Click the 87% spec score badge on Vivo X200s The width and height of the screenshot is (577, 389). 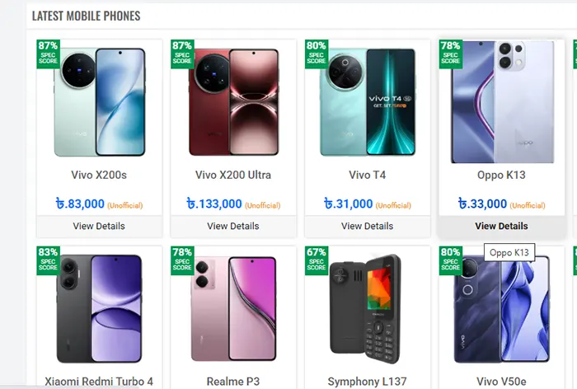pyautogui.click(x=48, y=53)
